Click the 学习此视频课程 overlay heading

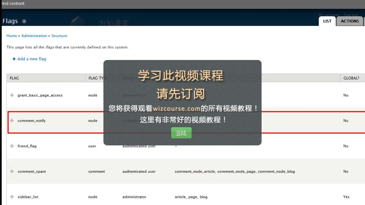(x=181, y=76)
